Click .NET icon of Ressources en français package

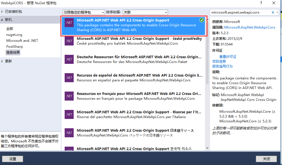point(69,96)
